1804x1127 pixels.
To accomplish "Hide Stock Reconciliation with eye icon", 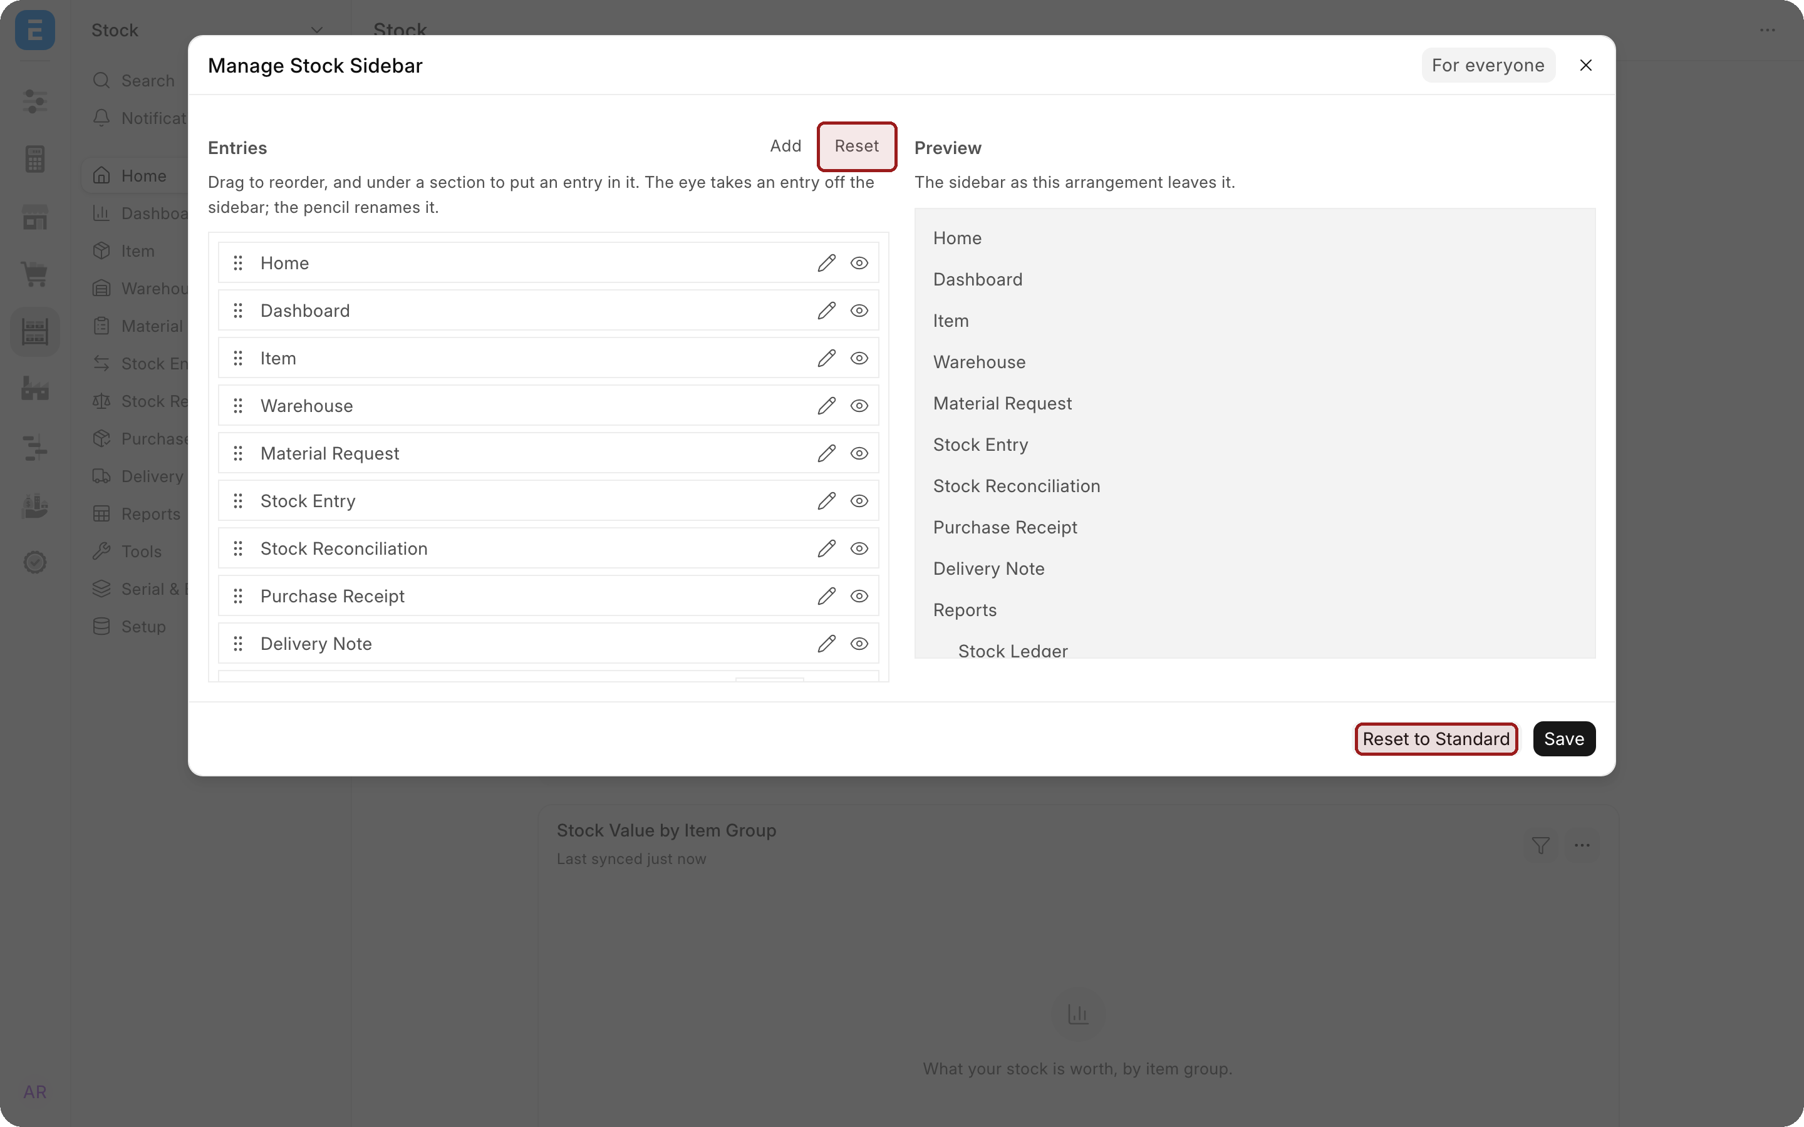I will click(x=859, y=548).
